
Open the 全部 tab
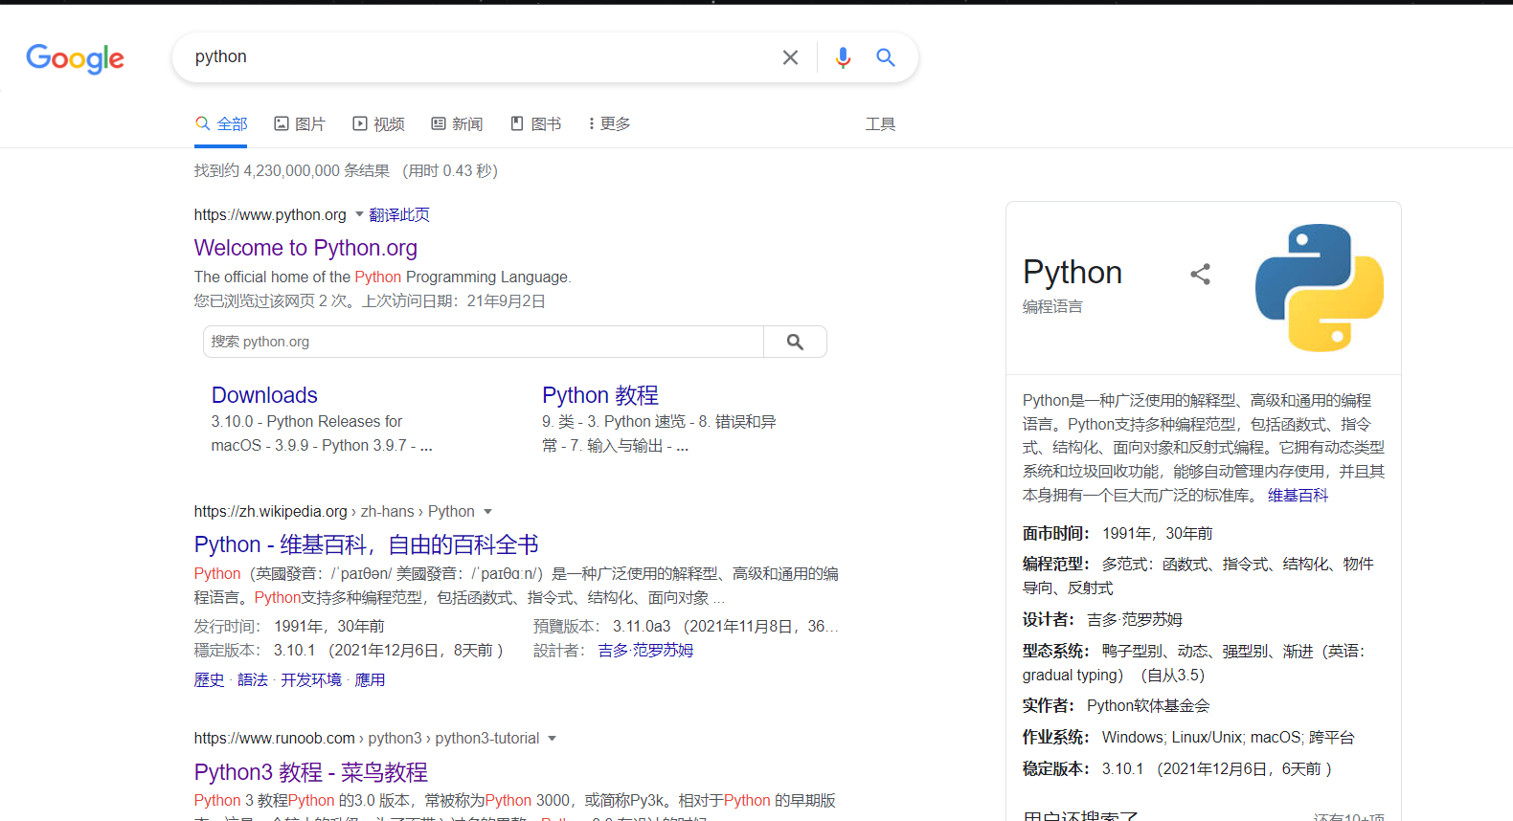[221, 124]
